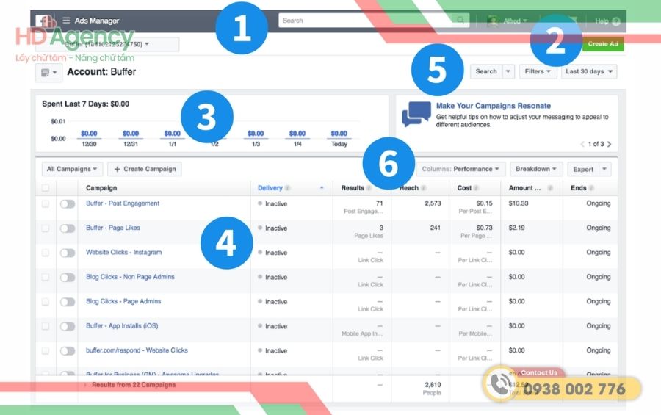Sort by the Results column header

click(x=353, y=188)
